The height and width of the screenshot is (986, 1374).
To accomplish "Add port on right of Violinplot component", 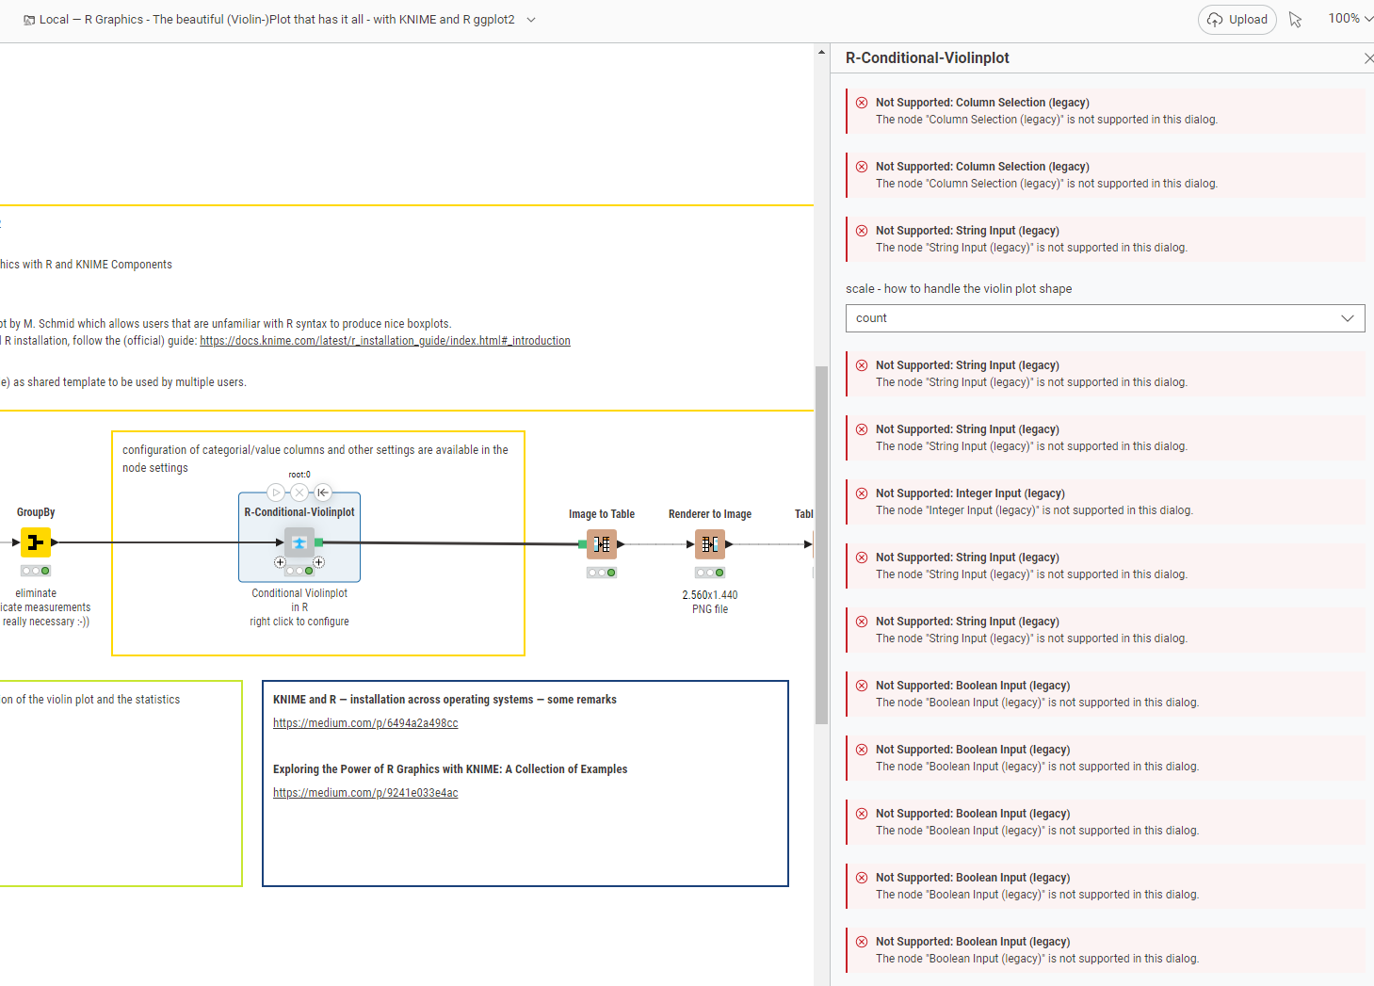I will pos(319,562).
